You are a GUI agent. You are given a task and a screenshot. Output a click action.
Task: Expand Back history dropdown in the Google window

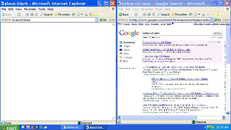tap(131, 14)
